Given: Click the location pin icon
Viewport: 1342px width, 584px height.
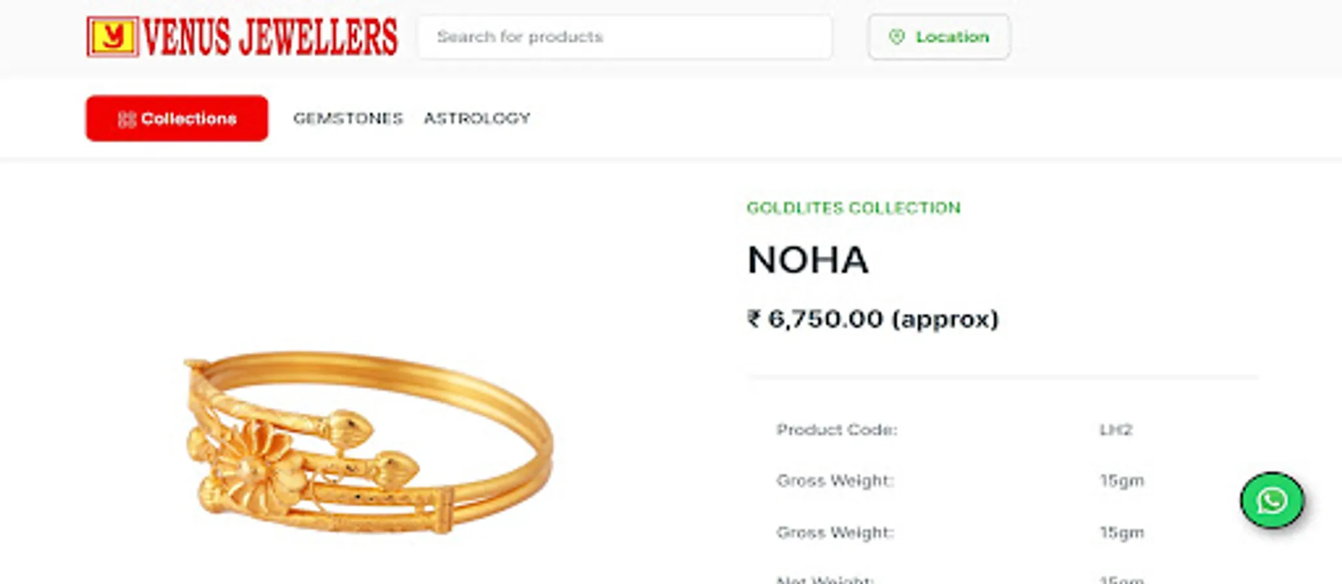Looking at the screenshot, I should 896,37.
